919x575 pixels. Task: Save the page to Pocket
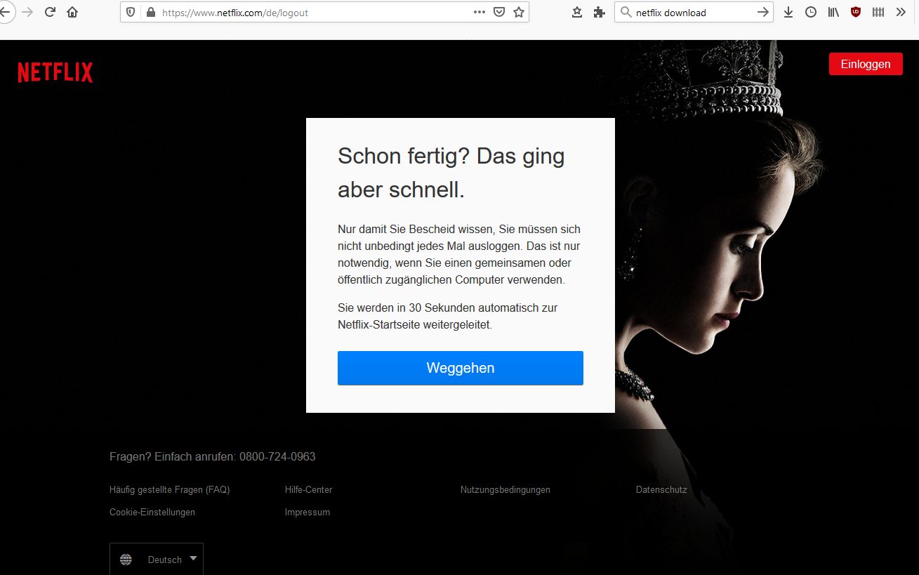(x=499, y=12)
